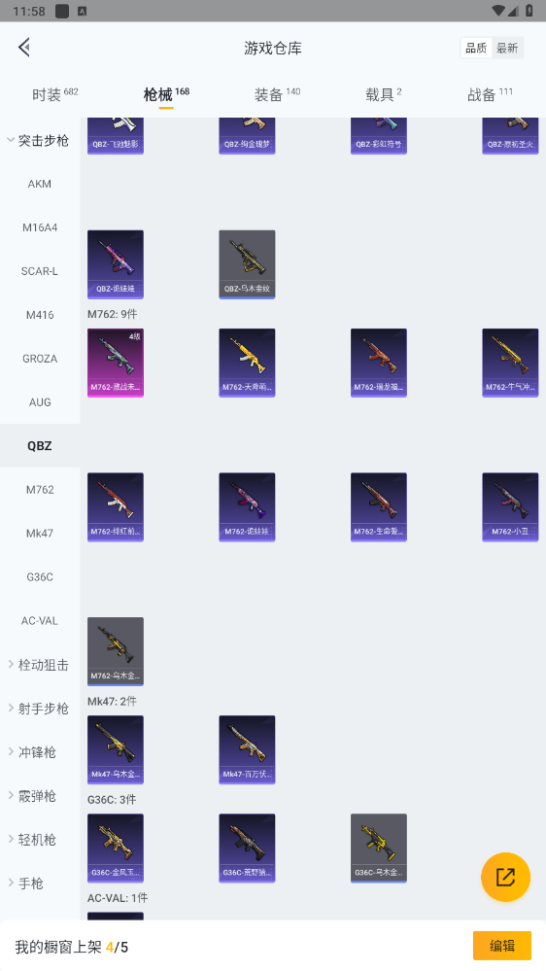Select the QBZ-乌木金纹 gun skin
This screenshot has height=971, width=546.
(x=247, y=264)
